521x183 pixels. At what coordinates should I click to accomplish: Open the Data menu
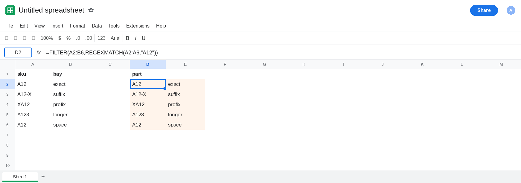point(97,26)
